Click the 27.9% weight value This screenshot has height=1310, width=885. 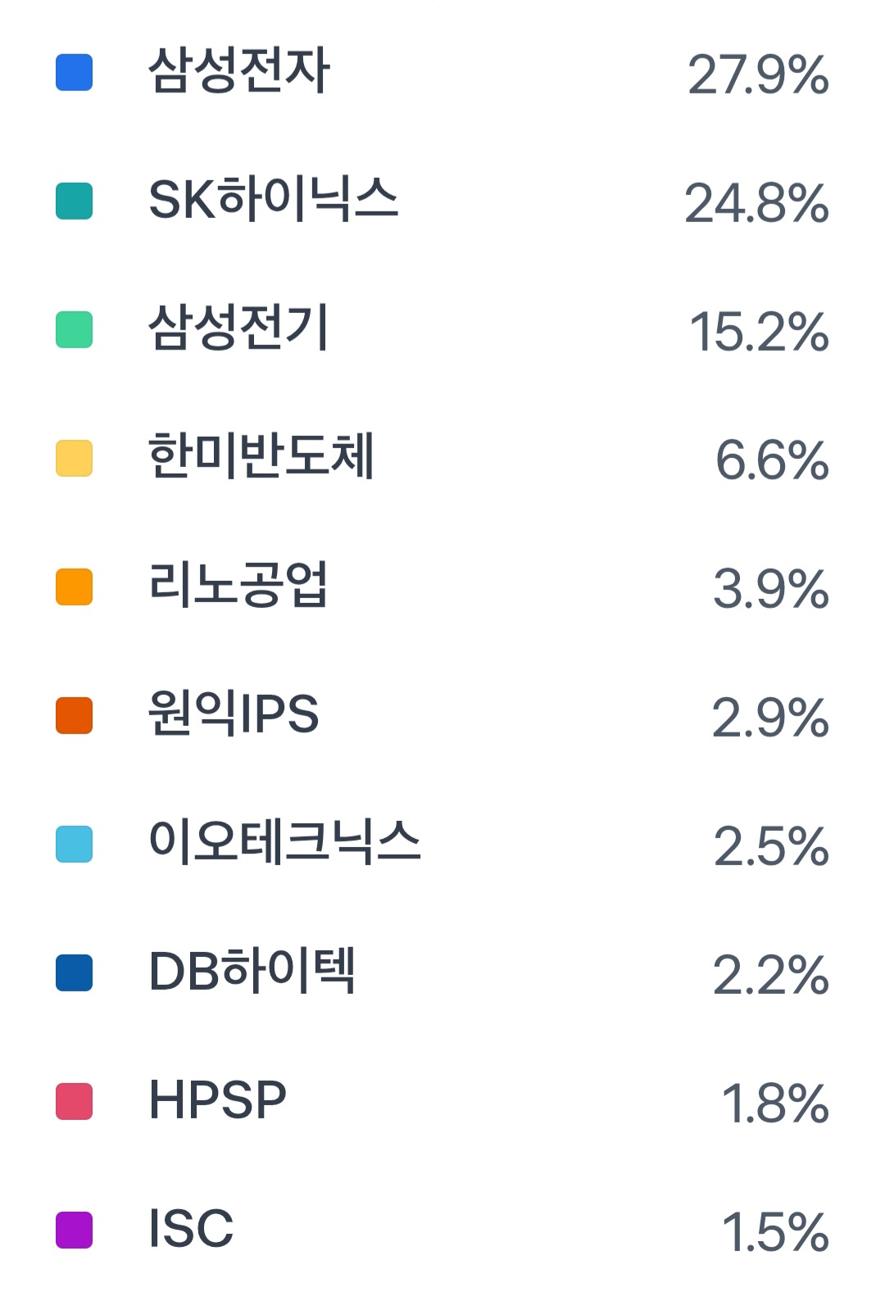(x=758, y=75)
